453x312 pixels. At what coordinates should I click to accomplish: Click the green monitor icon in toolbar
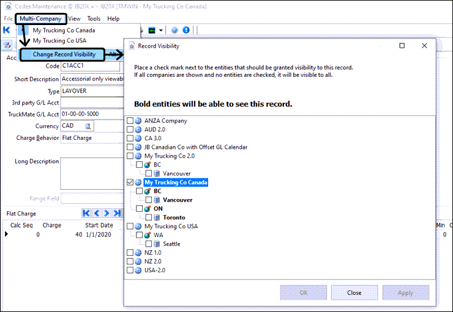(152, 30)
